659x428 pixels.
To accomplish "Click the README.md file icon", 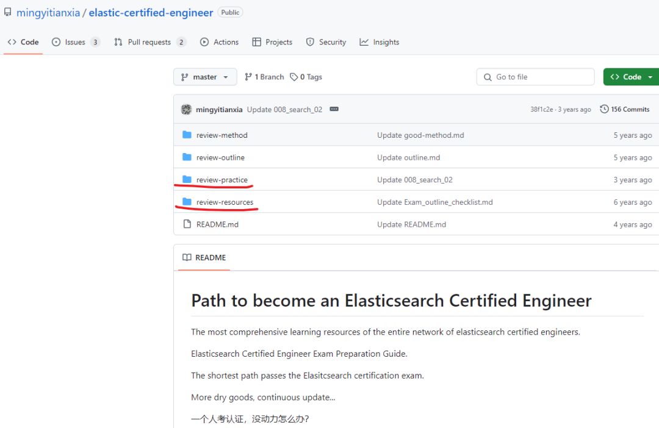I will pyautogui.click(x=187, y=224).
